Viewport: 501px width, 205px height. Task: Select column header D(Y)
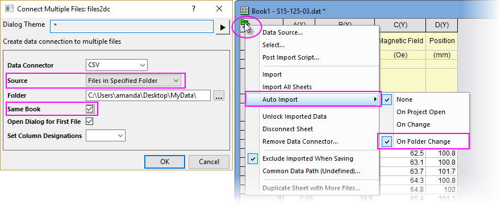(x=442, y=25)
